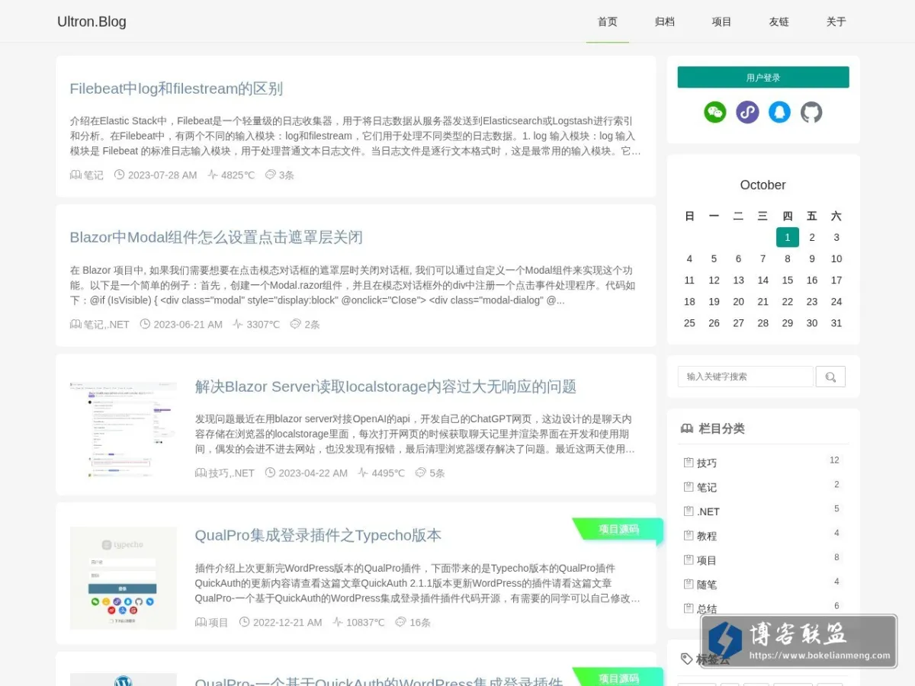Click the October calendar heading
Viewport: 915px width, 686px height.
point(762,184)
